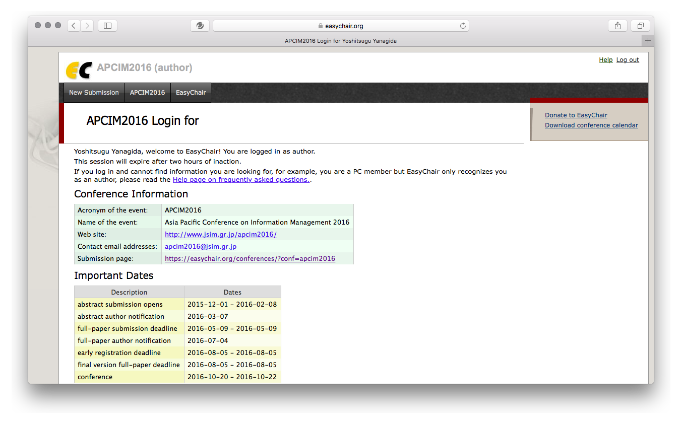Open the Safari Share menu

[617, 26]
